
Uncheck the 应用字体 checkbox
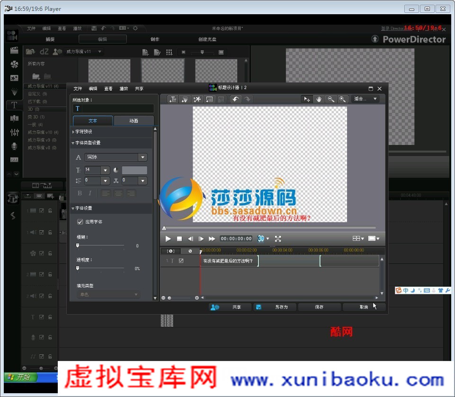click(80, 222)
